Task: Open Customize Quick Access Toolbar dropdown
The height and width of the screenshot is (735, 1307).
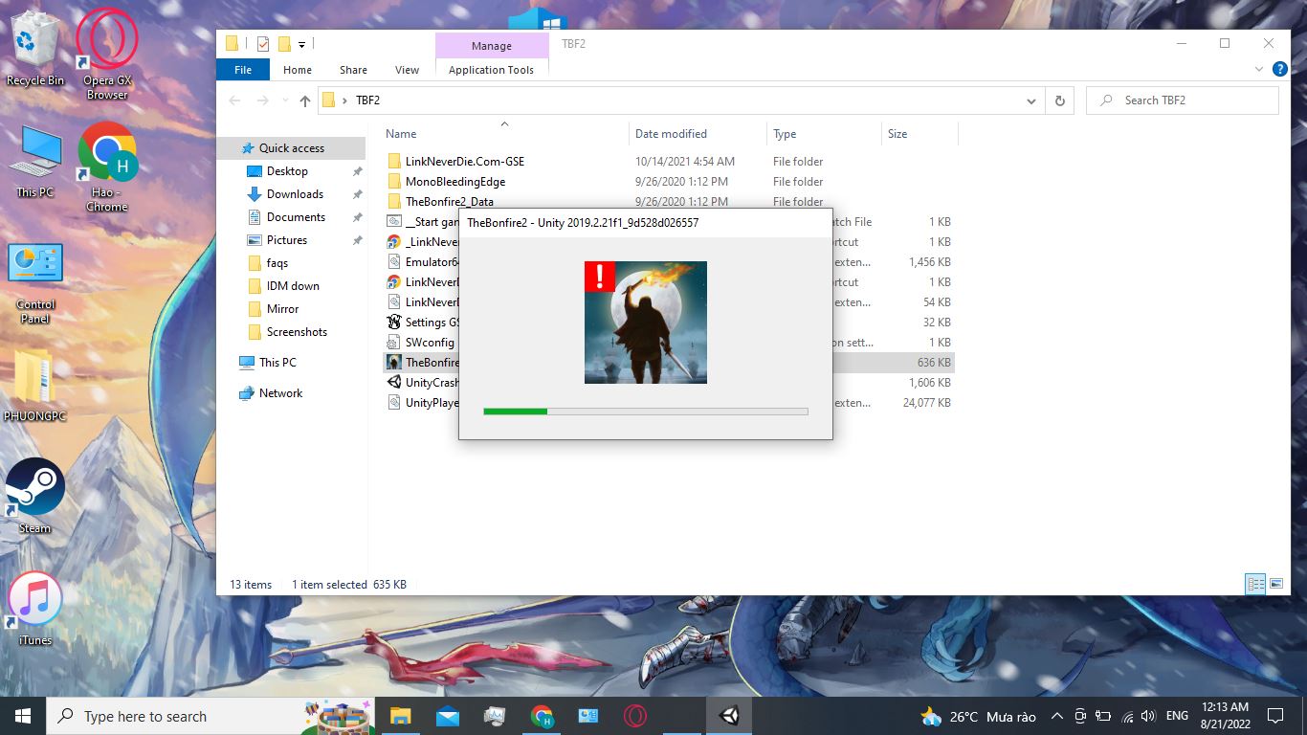Action: click(302, 44)
